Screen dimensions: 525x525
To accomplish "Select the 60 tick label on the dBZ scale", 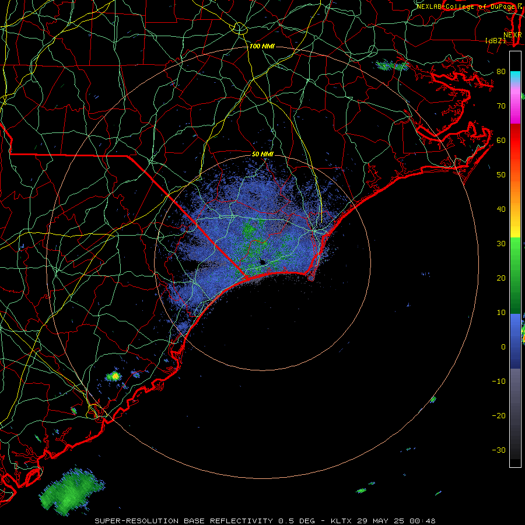I will pyautogui.click(x=501, y=140).
